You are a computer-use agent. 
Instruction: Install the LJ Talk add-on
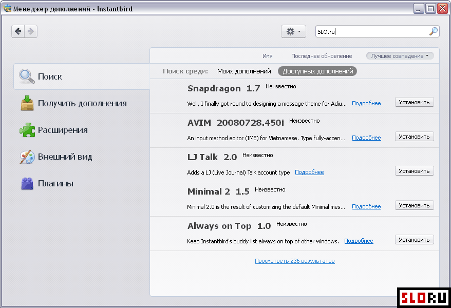point(414,171)
